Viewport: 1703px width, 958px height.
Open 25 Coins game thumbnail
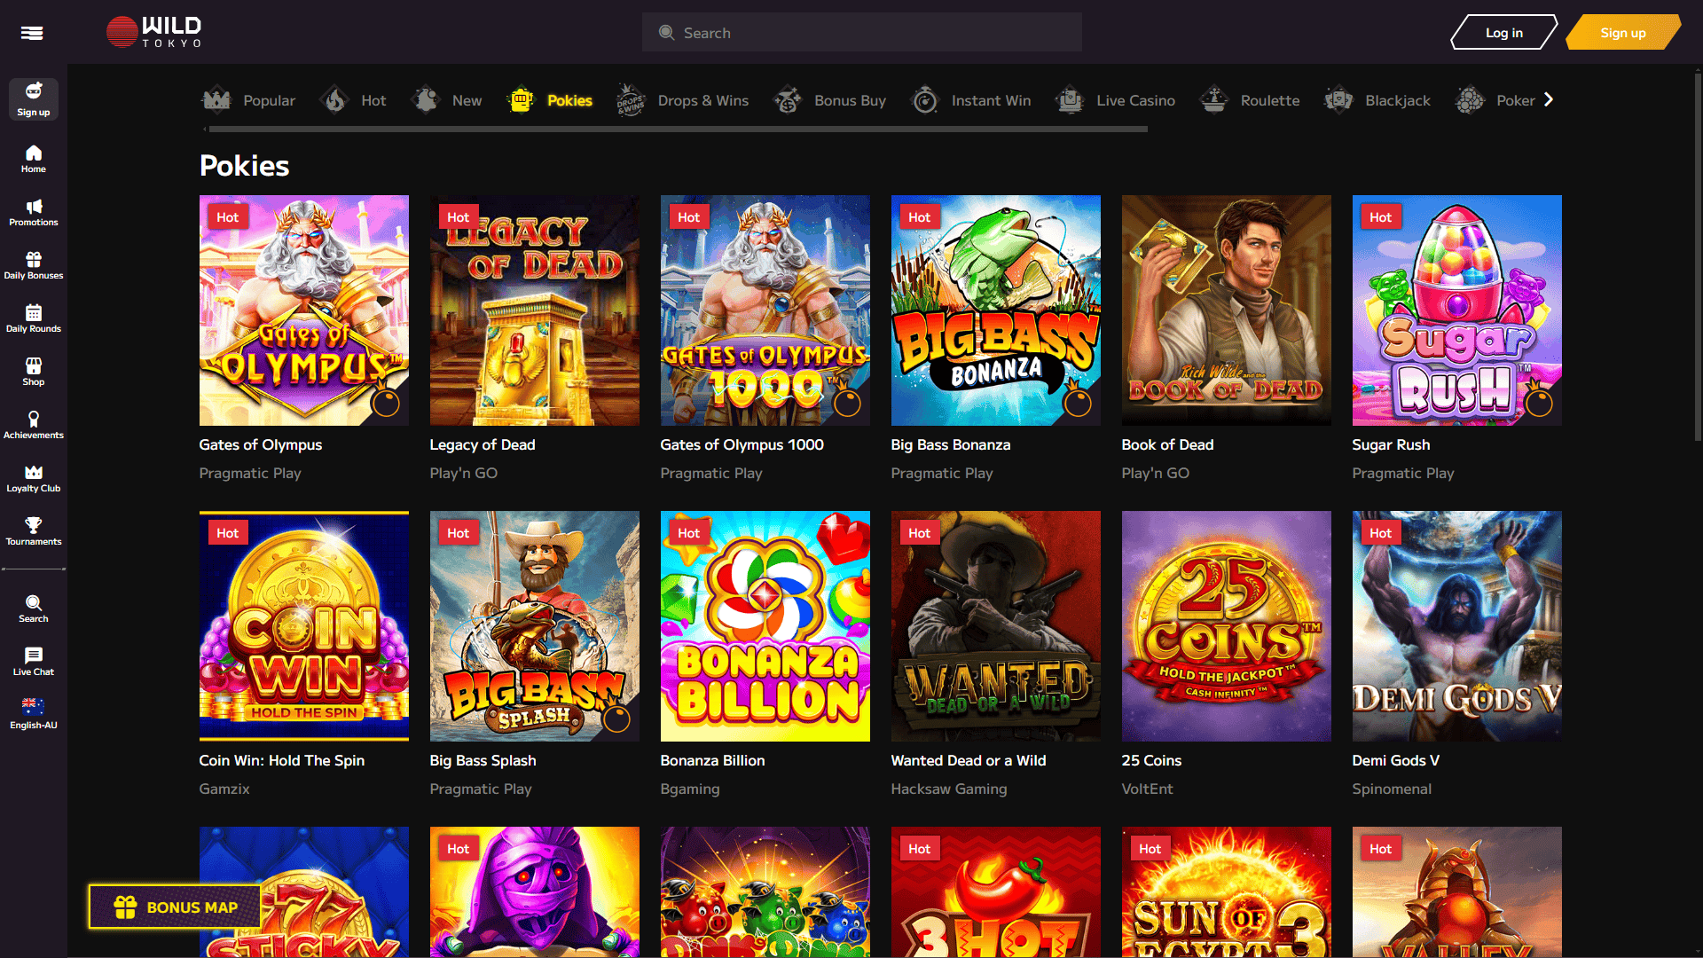1227,626
